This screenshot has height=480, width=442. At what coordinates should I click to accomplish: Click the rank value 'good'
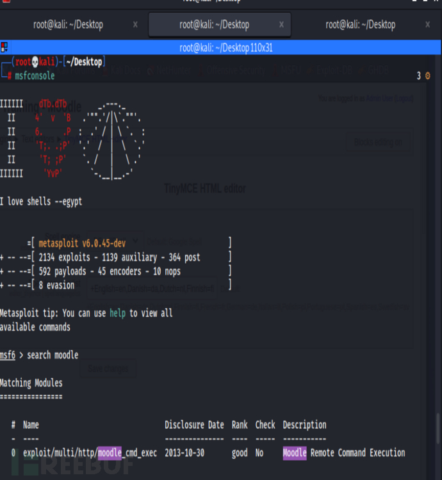pyautogui.click(x=240, y=453)
